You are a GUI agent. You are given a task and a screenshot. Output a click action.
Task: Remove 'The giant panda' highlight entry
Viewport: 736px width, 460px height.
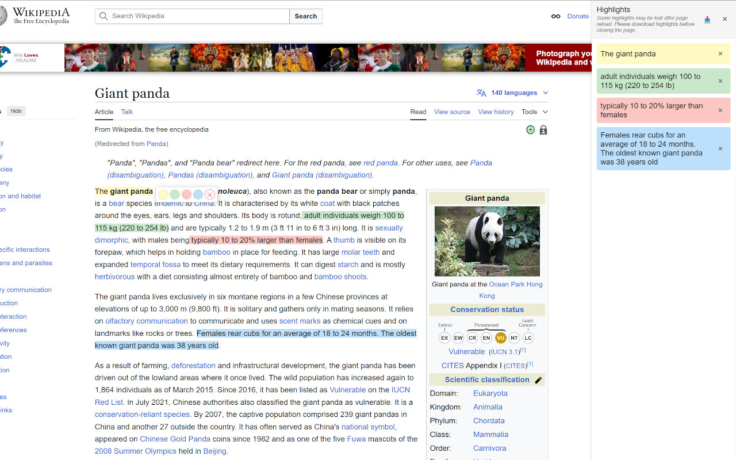(x=720, y=54)
